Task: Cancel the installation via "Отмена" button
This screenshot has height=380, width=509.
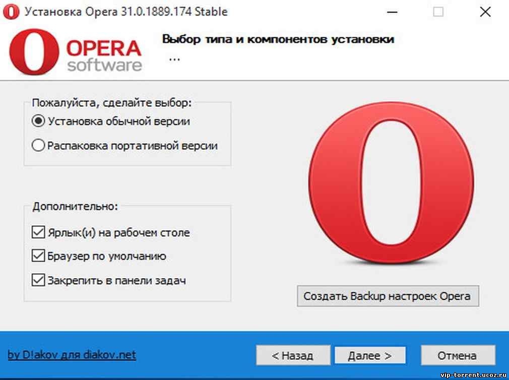Action: point(457,355)
